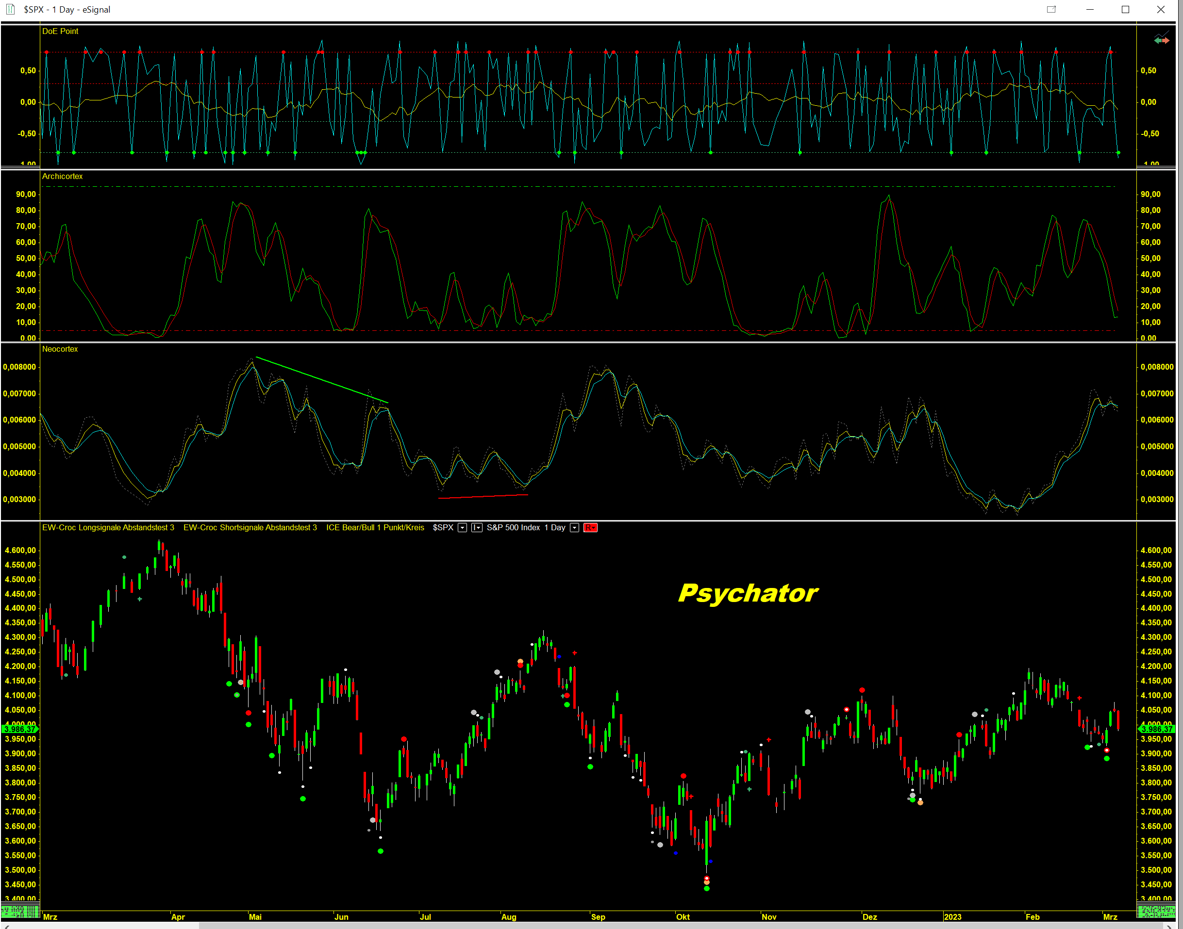The height and width of the screenshot is (929, 1183).
Task: Click the DoE Point study label
Action: click(x=60, y=31)
